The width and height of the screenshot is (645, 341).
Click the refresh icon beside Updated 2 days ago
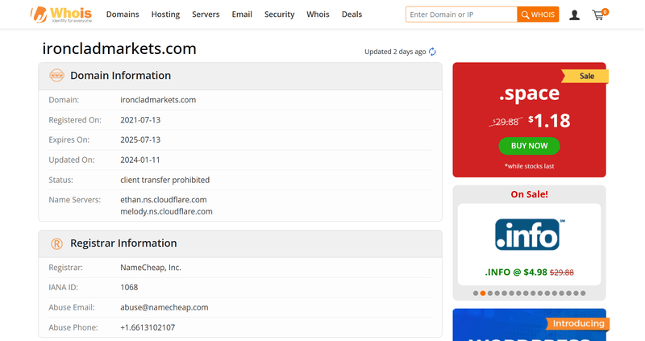(432, 52)
